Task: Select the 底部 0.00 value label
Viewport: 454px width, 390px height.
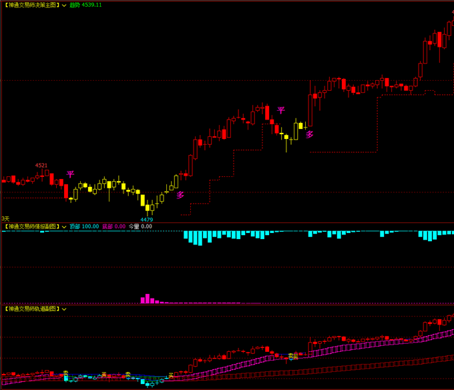Action: [113, 226]
